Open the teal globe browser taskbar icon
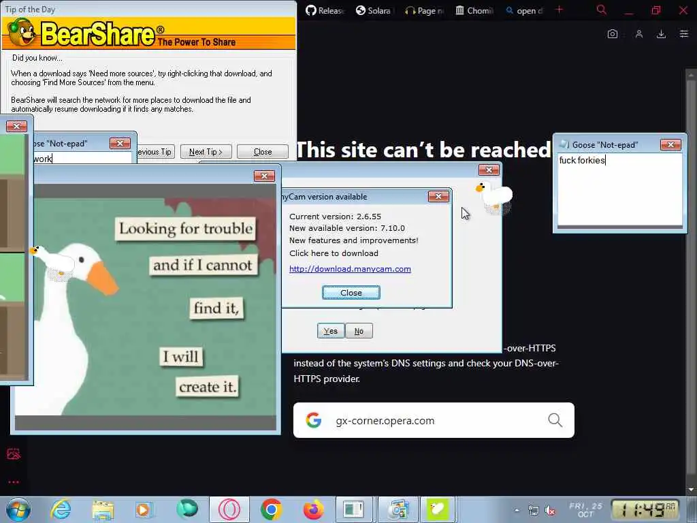 point(187,509)
